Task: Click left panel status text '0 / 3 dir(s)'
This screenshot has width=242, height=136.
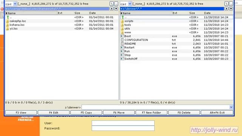Action: pyautogui.click(x=45, y=102)
